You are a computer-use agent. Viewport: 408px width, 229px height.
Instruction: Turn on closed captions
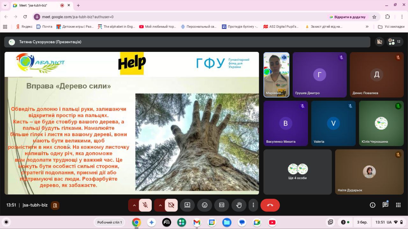(x=222, y=205)
